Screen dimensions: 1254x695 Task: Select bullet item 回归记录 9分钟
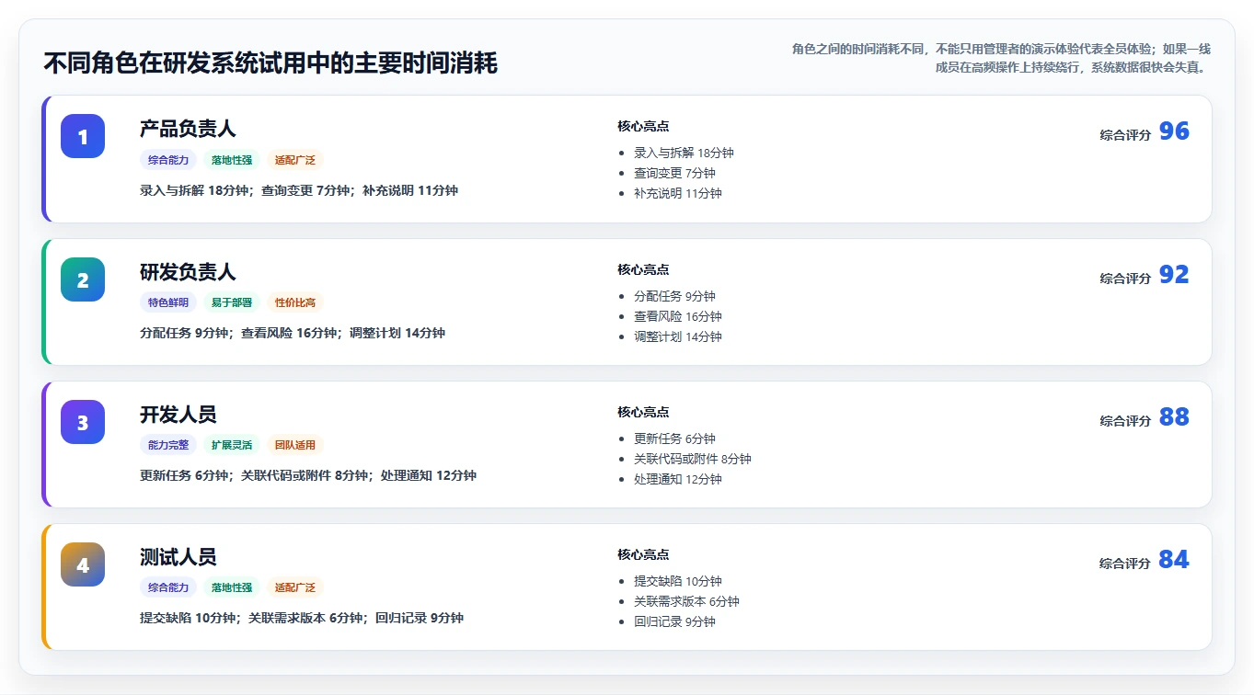674,621
